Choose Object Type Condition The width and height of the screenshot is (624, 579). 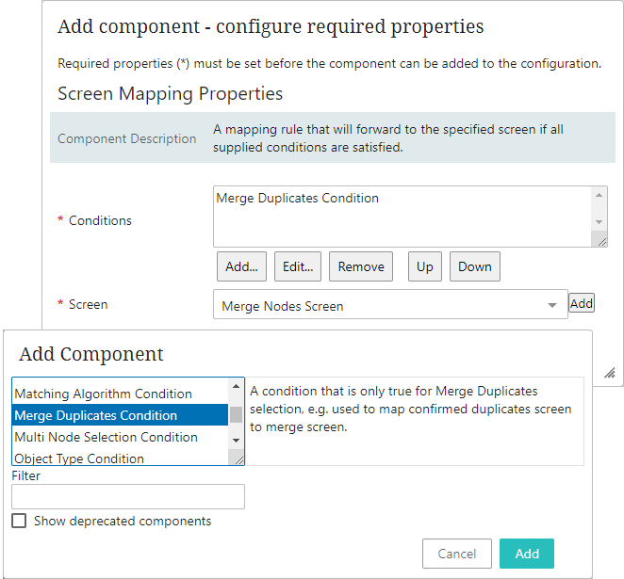pos(79,458)
